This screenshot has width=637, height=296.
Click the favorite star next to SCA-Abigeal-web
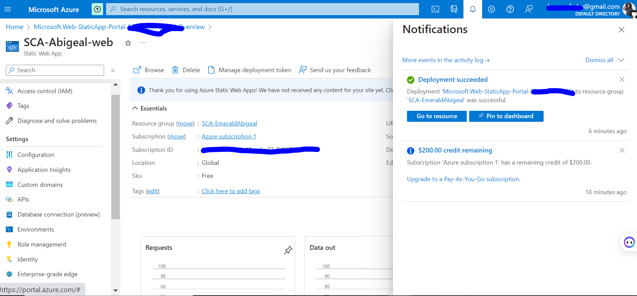(128, 43)
